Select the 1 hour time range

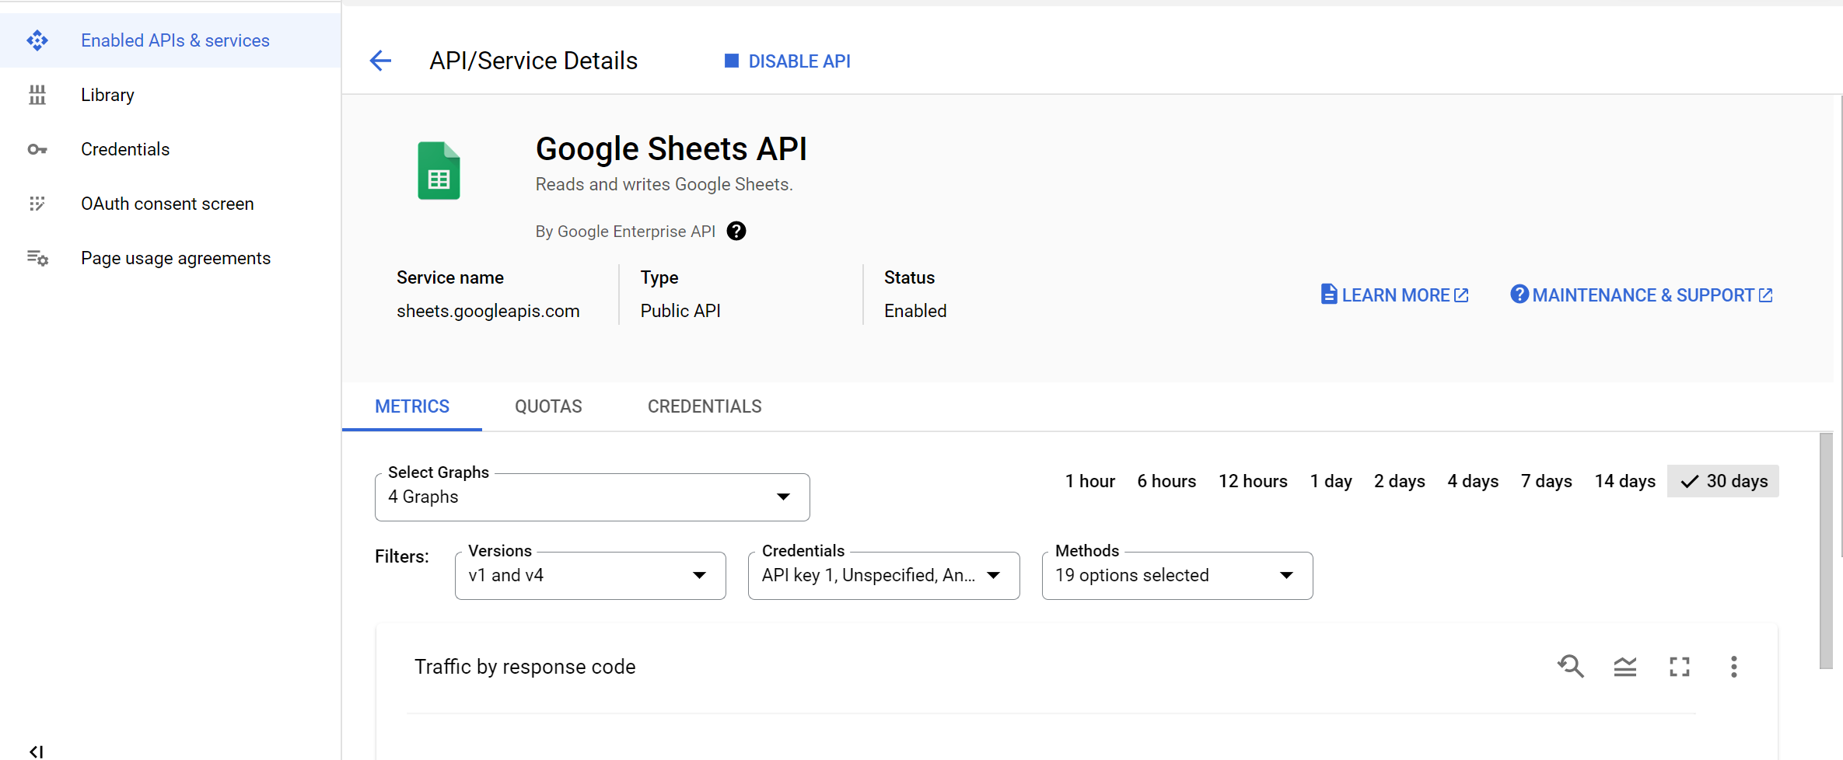click(x=1089, y=481)
